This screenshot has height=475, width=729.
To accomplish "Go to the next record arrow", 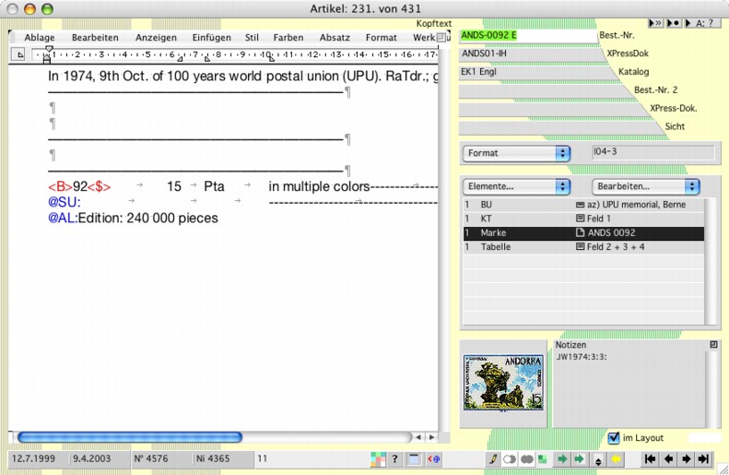I will tap(685, 458).
